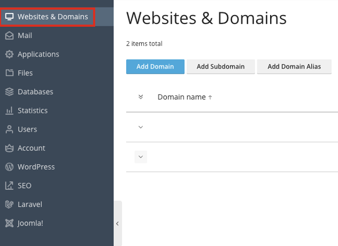Click the Mail envelope icon in sidebar
Screen dimensions: 338x246
click(x=9, y=36)
